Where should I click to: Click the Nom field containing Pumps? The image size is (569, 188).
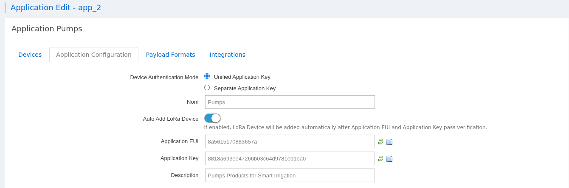click(290, 102)
